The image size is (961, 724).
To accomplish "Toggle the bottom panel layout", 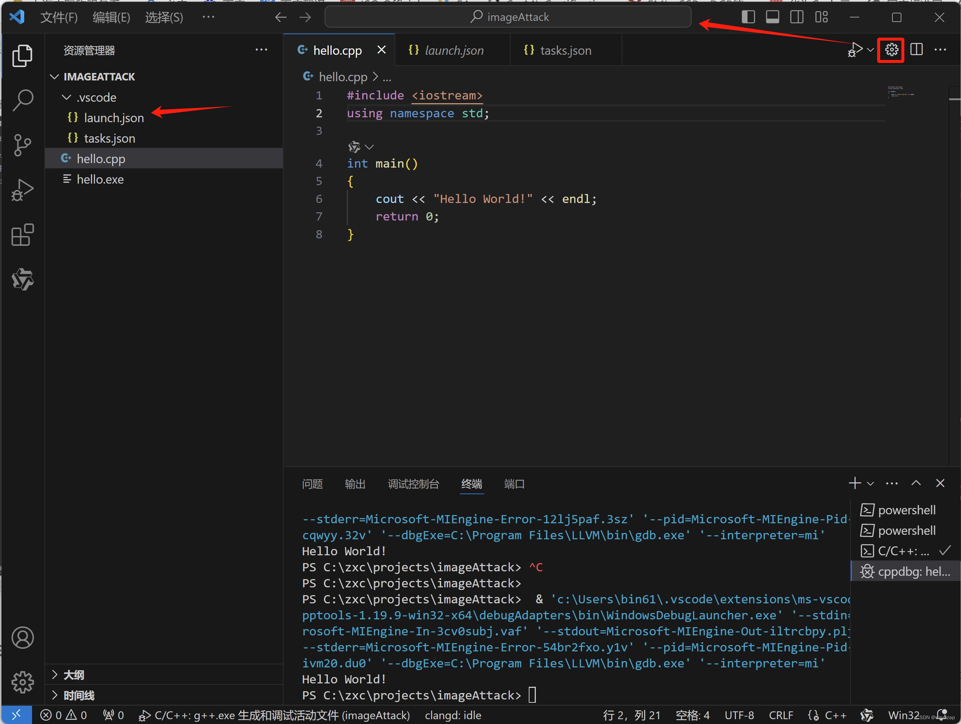I will point(772,17).
